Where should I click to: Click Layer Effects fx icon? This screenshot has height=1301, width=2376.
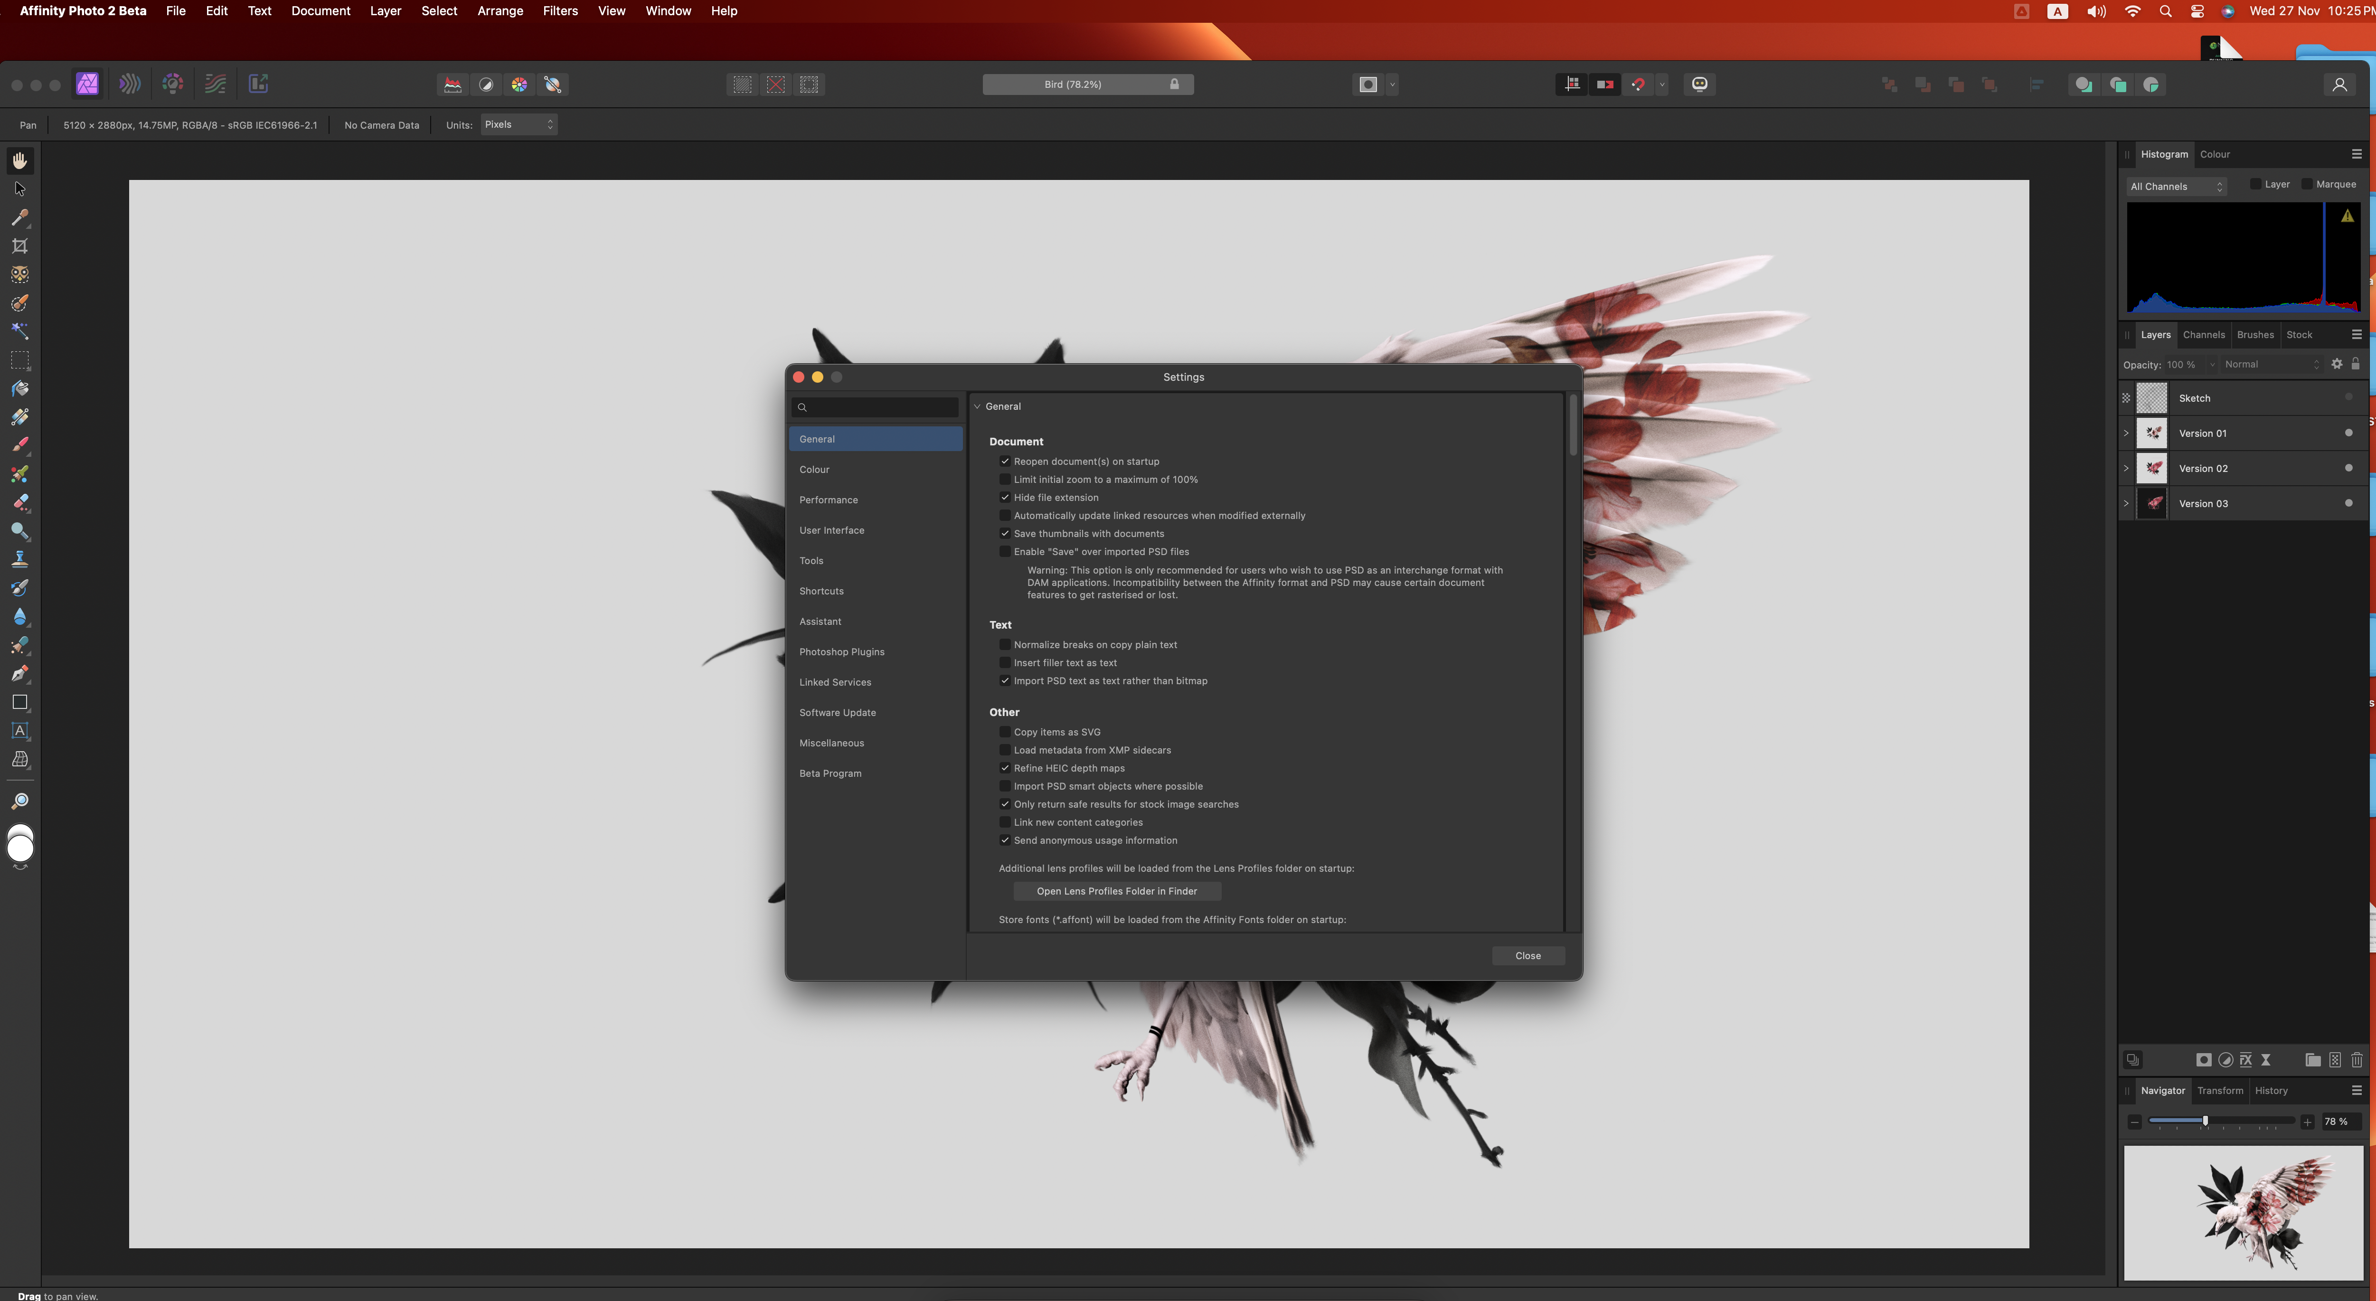click(x=2246, y=1059)
